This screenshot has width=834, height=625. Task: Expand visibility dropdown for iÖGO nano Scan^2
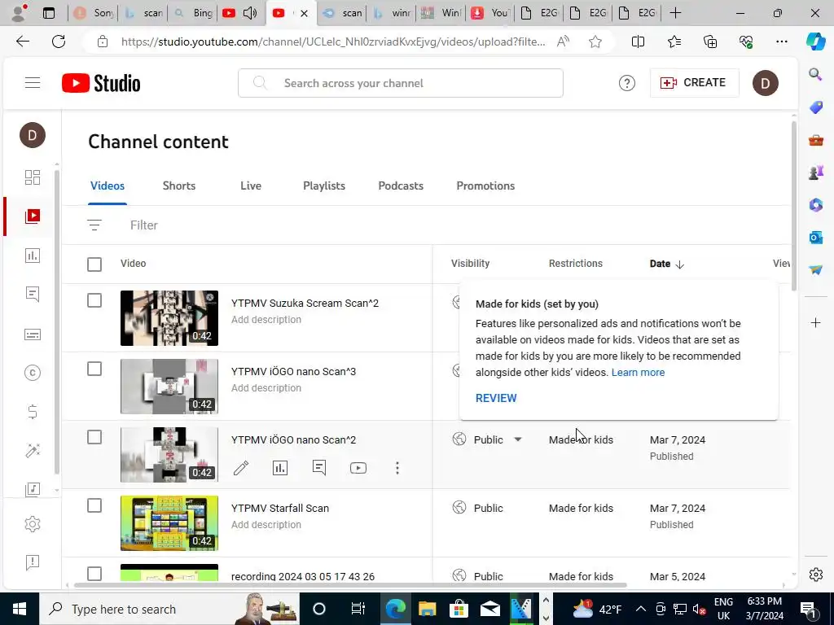517,439
